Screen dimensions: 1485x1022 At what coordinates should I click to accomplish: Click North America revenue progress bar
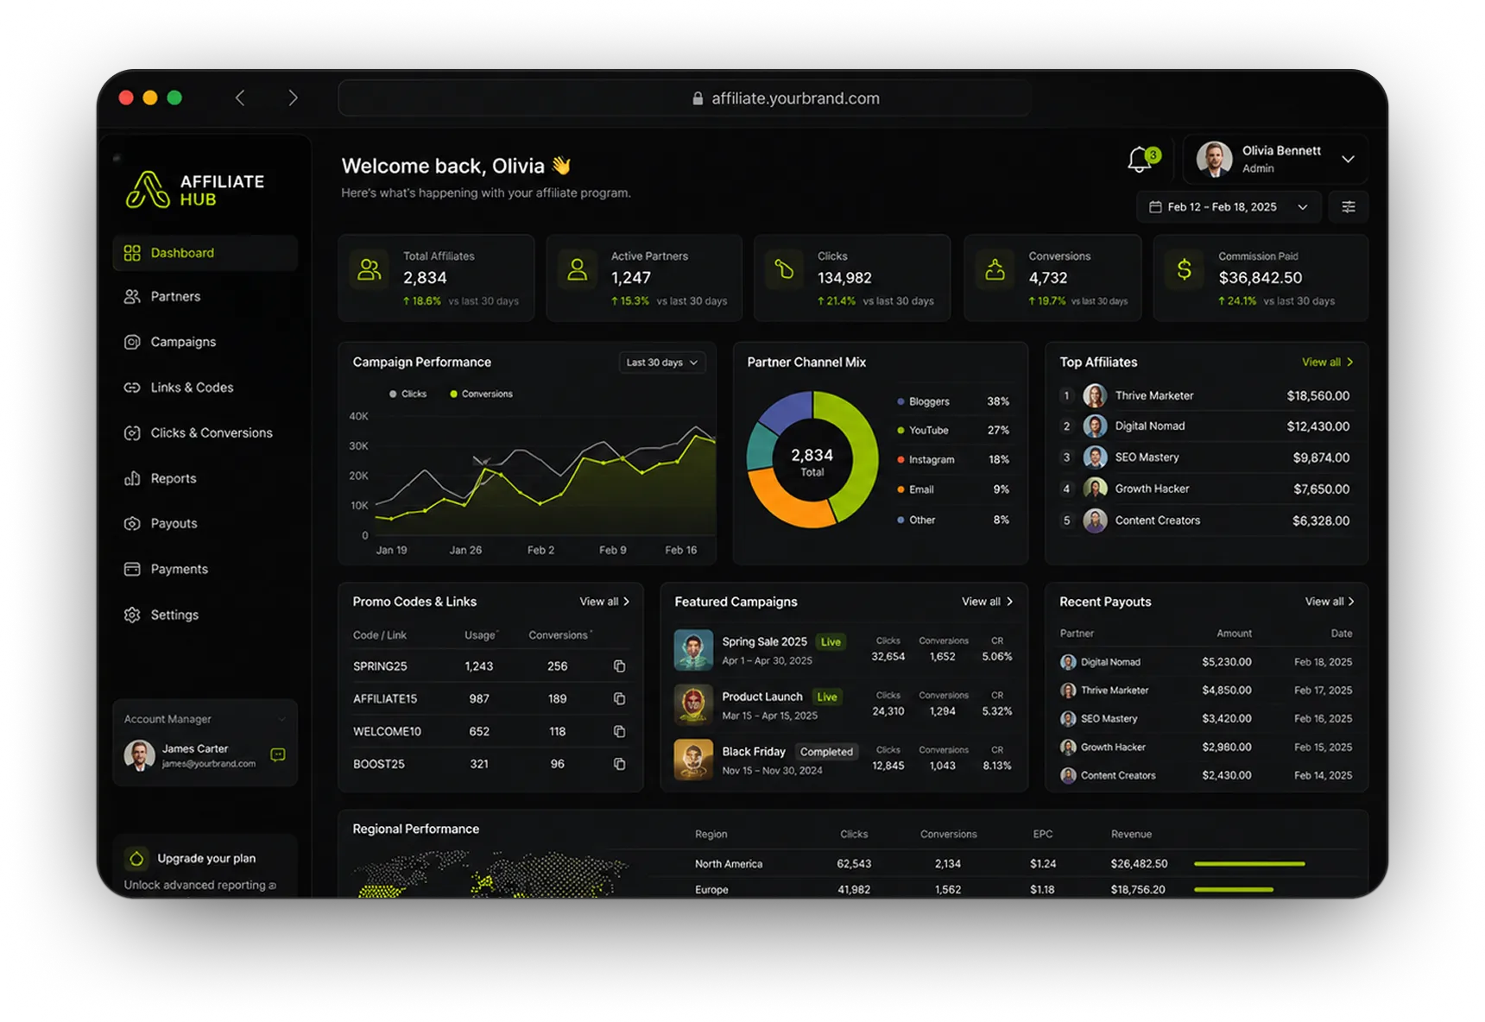(x=1249, y=864)
